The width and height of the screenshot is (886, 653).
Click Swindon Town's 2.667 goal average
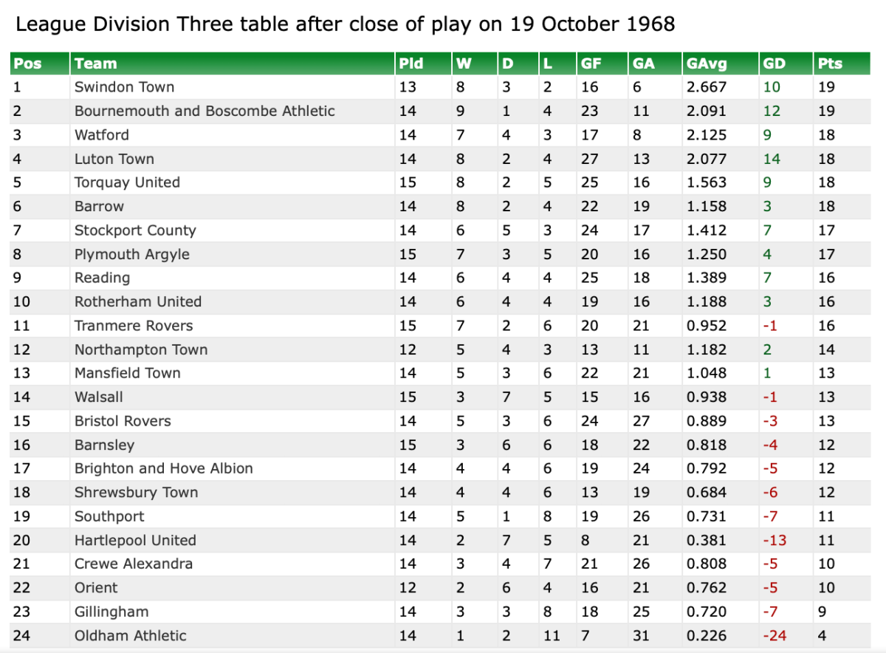point(707,87)
